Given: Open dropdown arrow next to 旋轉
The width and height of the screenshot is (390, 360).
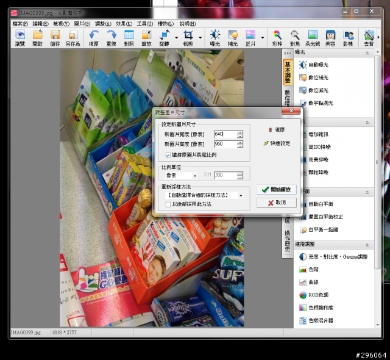Looking at the screenshot, I should point(176,38).
